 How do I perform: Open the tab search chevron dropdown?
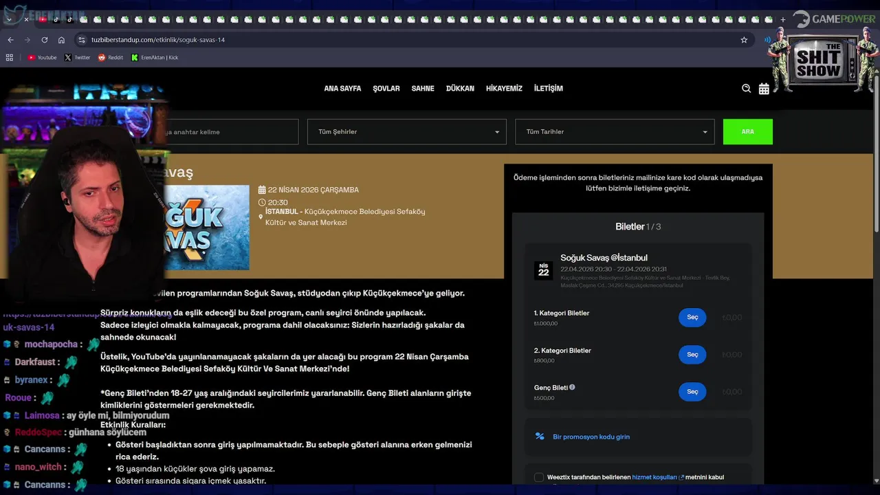pyautogui.click(x=8, y=19)
